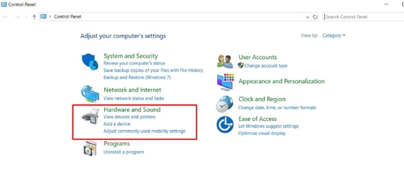This screenshot has height=181, width=404.
Task: Click View network status and tasks
Action: pos(134,98)
